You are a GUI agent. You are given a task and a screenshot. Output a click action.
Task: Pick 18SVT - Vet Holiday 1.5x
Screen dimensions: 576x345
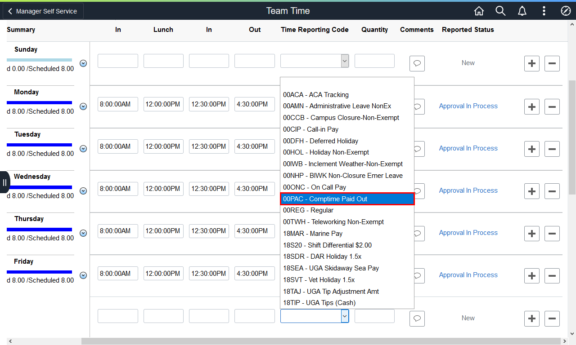click(x=347, y=280)
